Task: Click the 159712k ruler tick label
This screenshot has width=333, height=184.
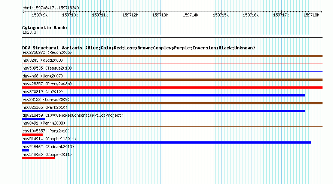Action: click(130, 15)
